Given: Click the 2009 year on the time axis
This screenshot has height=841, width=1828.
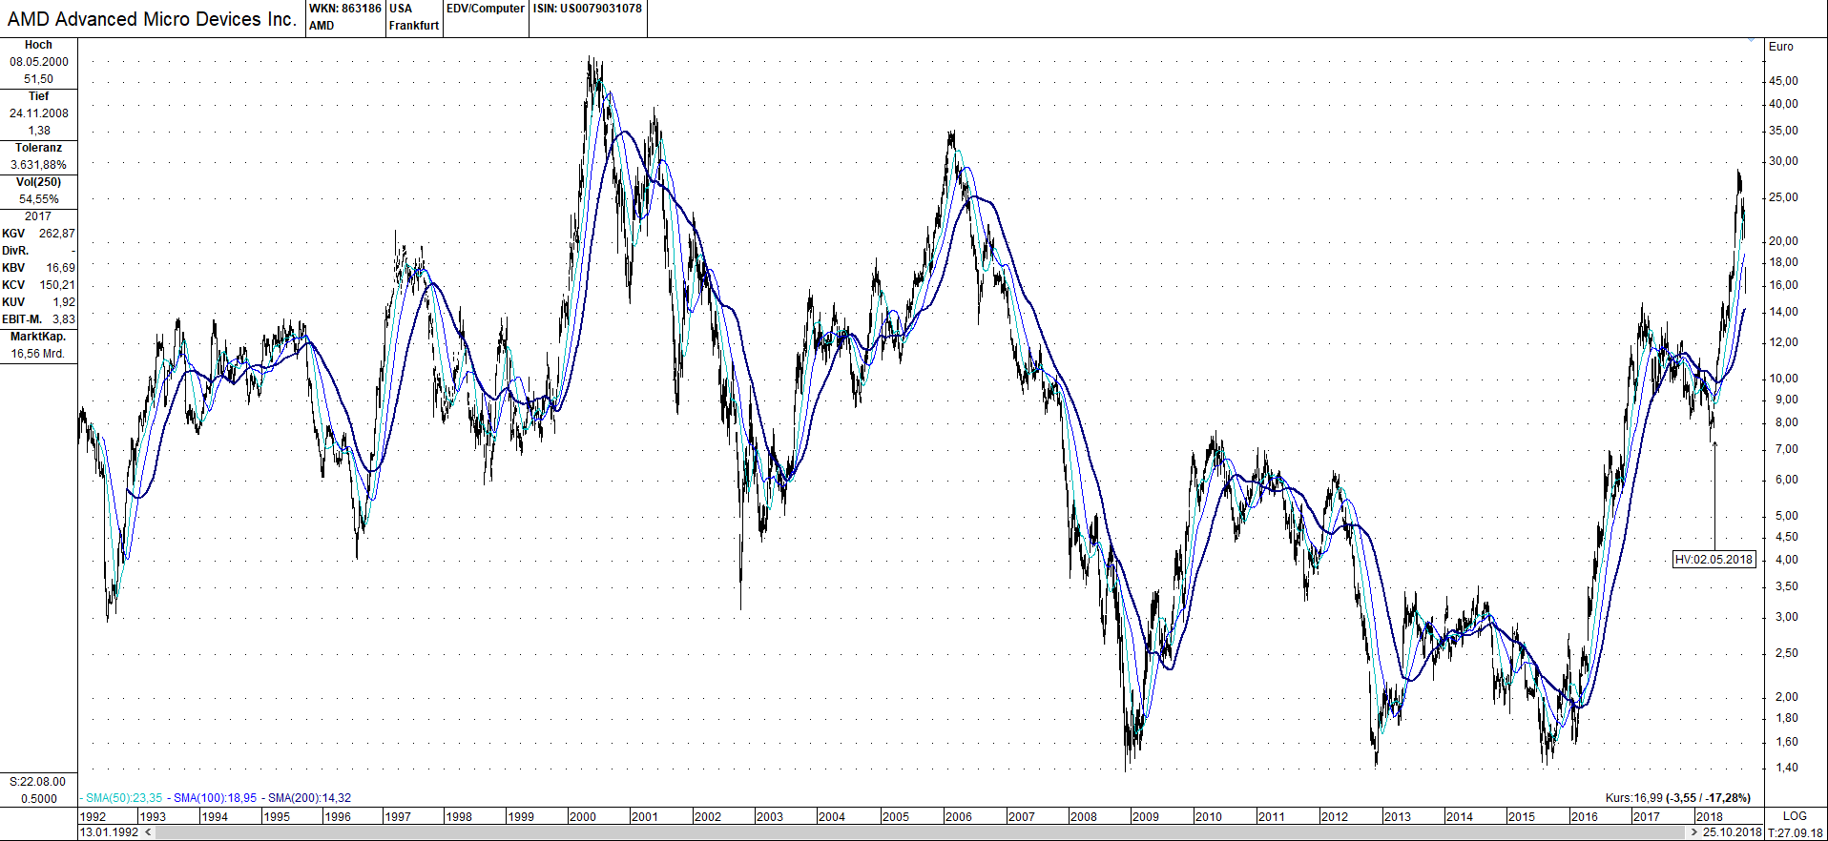Looking at the screenshot, I should pyautogui.click(x=1146, y=817).
